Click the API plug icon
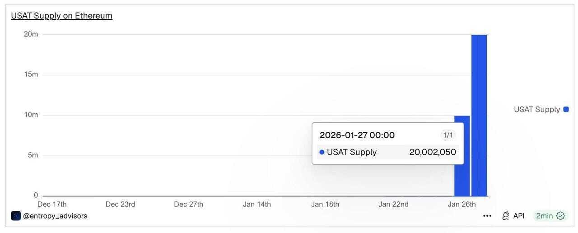This screenshot has width=578, height=233. (506, 216)
